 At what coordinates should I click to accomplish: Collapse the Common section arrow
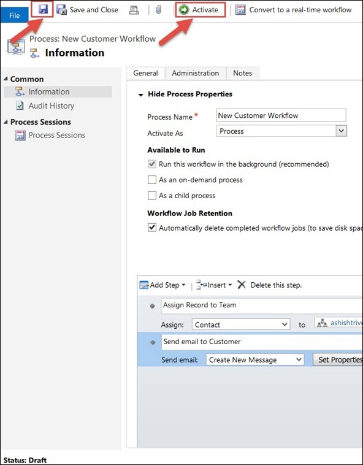[x=6, y=79]
